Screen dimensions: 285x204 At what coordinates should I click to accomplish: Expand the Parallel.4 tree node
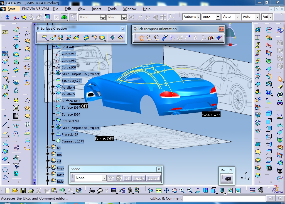(x=53, y=87)
